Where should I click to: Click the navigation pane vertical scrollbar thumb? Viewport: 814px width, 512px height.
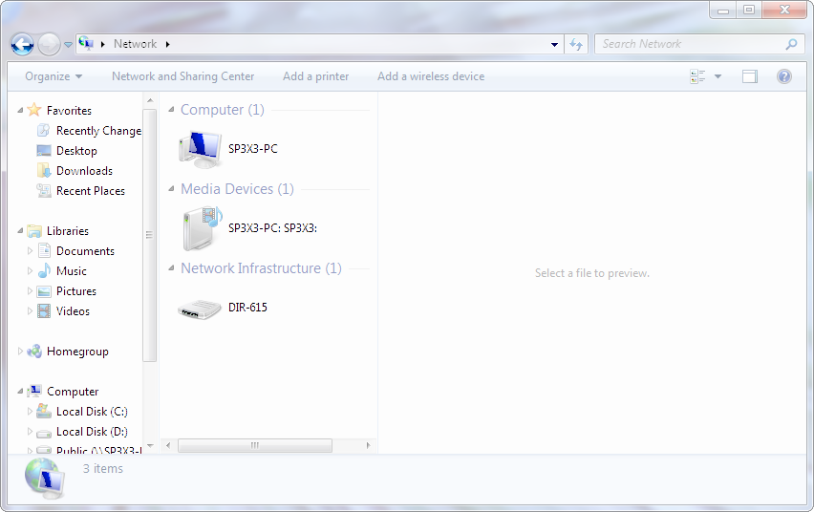pyautogui.click(x=149, y=235)
